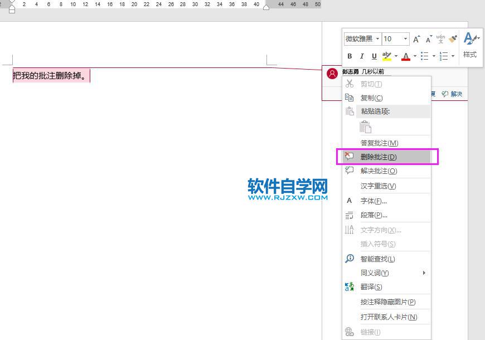Open the Phonetic Guide tool

click(439, 38)
